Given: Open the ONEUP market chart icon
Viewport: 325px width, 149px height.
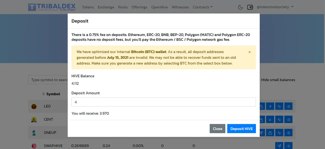Looking at the screenshot, I should [279, 133].
